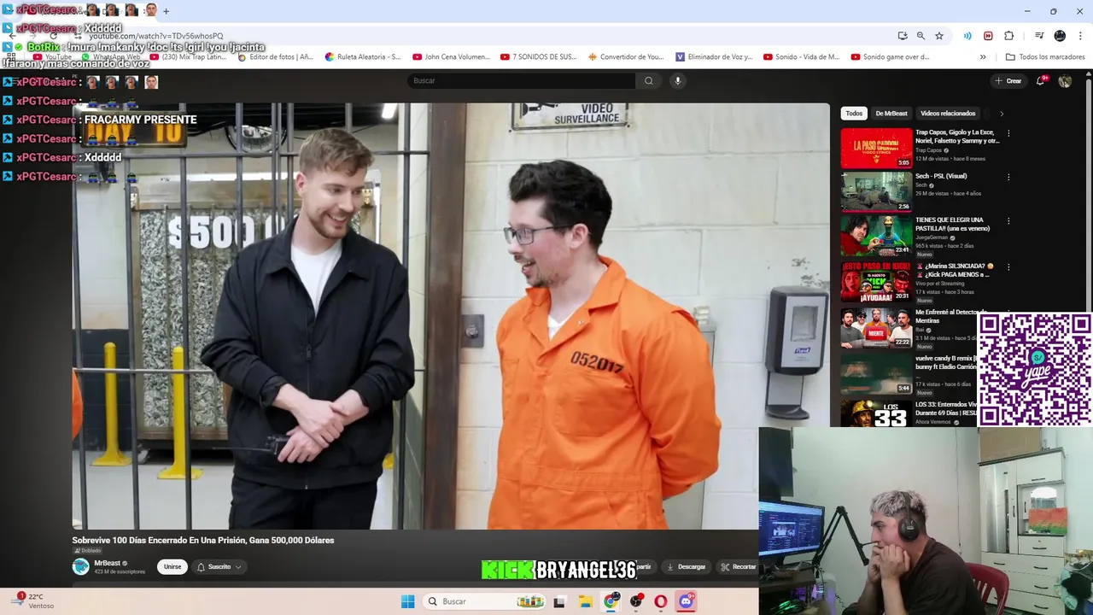Screen dimensions: 1093x615
Task: Click the blue sound-wave extension icon
Action: point(967,36)
